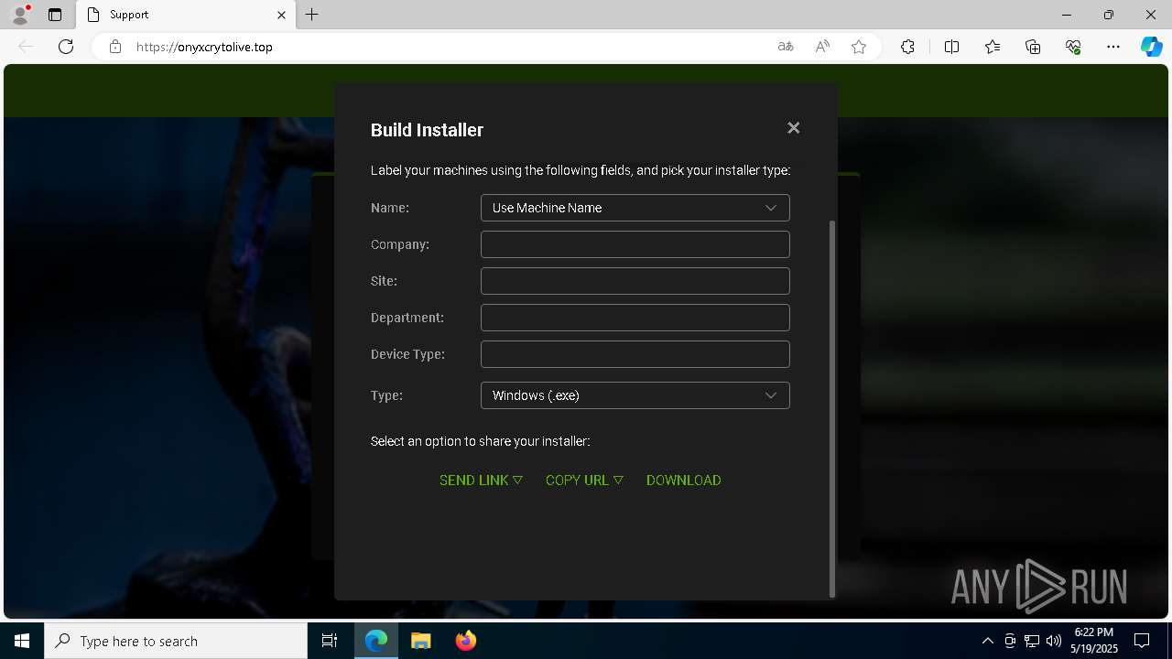This screenshot has height=659, width=1172.
Task: Open the volume control
Action: tap(1054, 641)
